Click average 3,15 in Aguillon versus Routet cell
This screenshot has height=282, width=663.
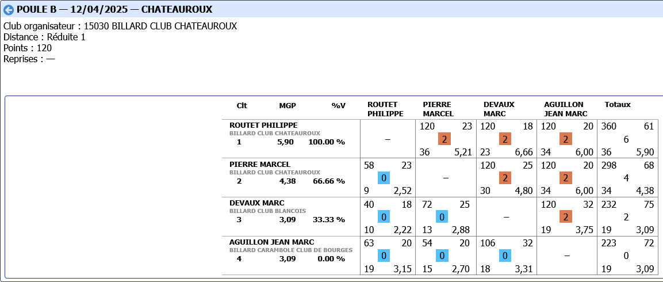403,269
